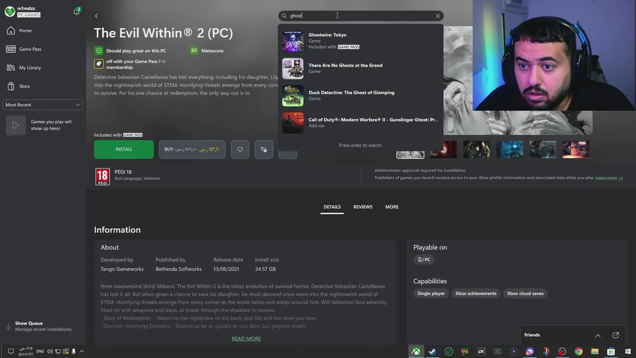
Task: Click the microphone tray icon
Action: click(74, 352)
